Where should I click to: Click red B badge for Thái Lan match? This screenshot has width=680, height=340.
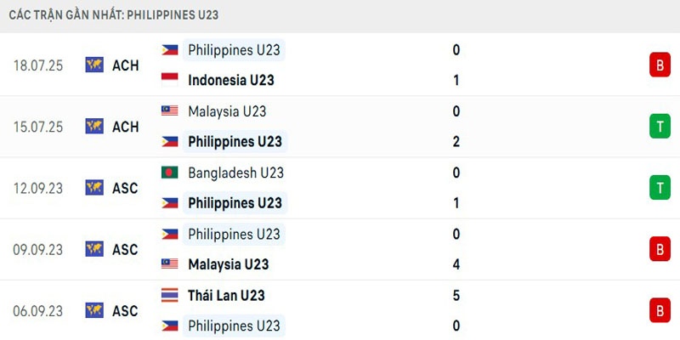click(x=660, y=311)
